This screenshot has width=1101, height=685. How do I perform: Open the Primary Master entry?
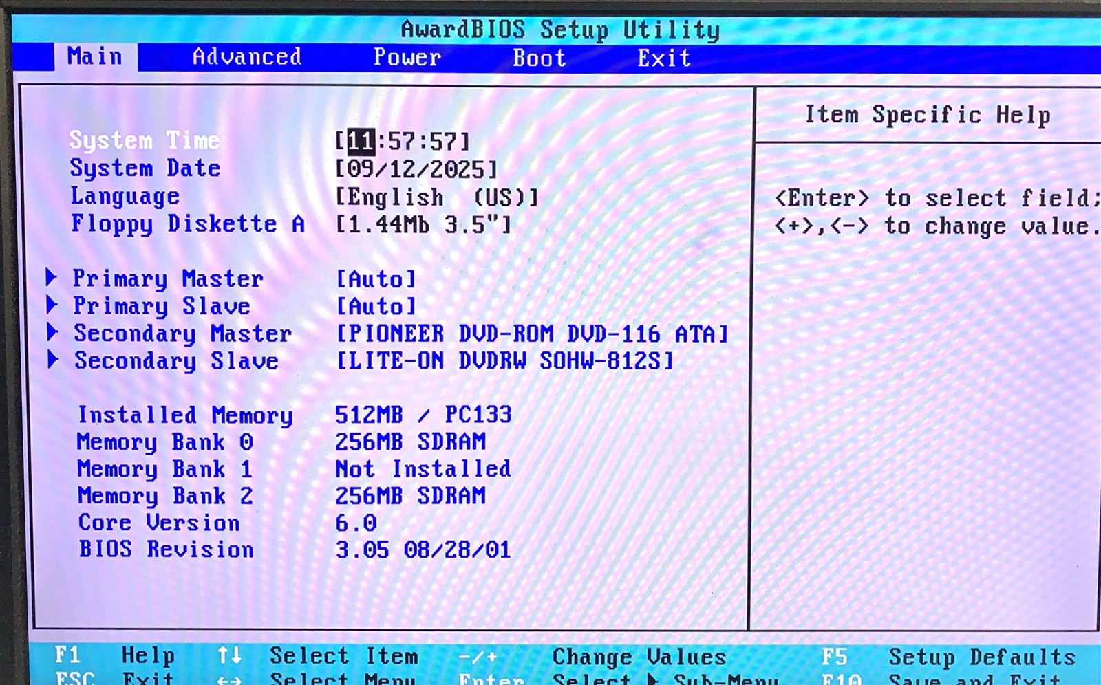click(168, 279)
